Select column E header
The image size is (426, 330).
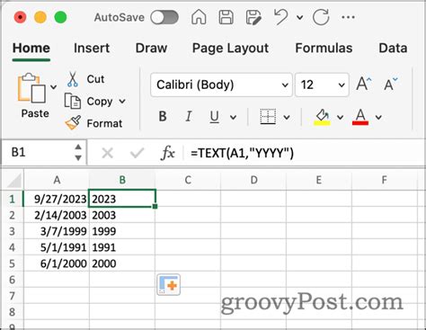coord(319,180)
